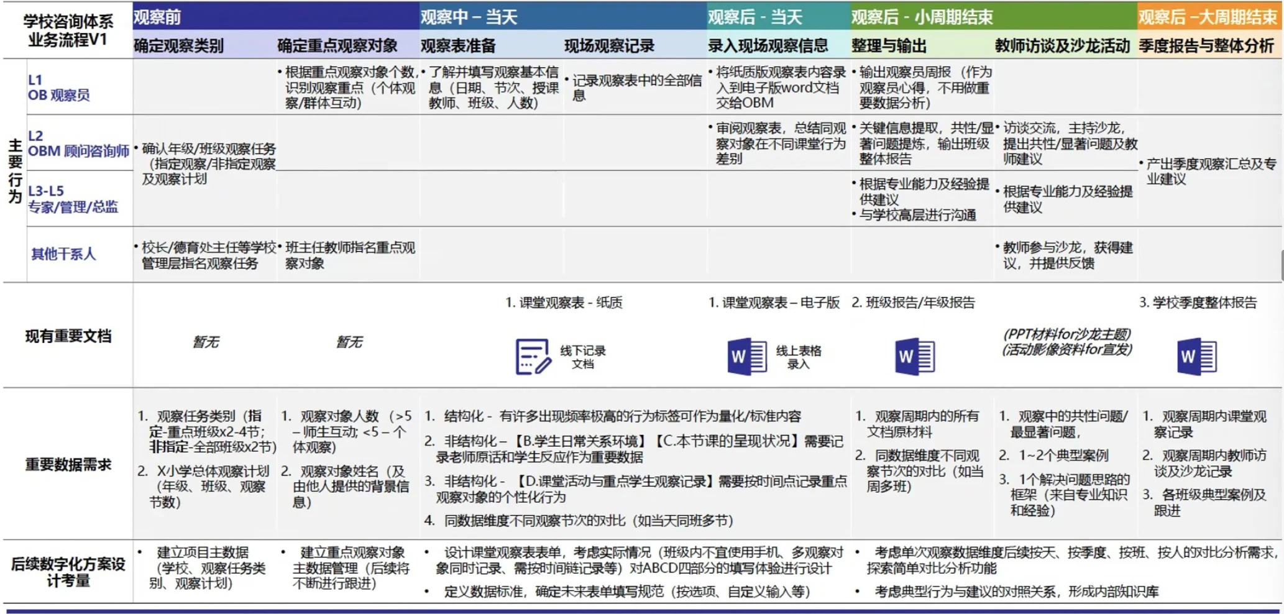Screen dimensions: 1284x614
Task: Select the 现有重要文档 row heading
Action: pyautogui.click(x=68, y=336)
